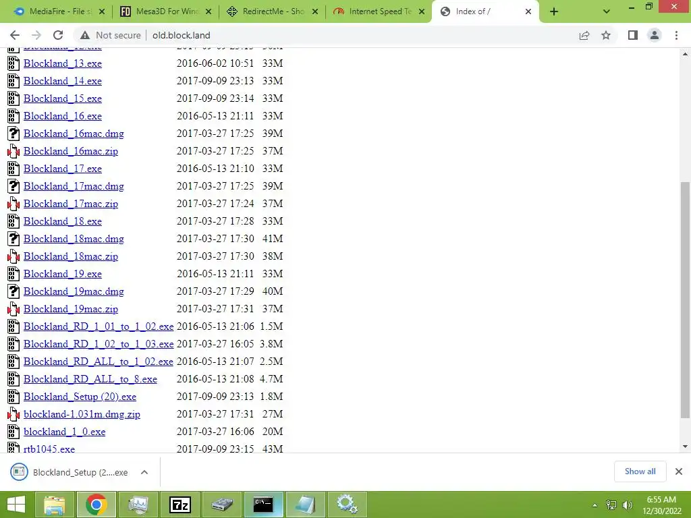Click the zip icon beside Blockland_17mac.zip
This screenshot has width=691, height=518.
(13, 204)
